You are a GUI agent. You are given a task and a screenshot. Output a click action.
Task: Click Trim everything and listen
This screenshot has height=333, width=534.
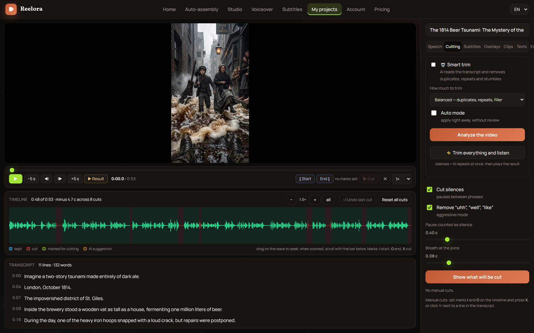click(477, 153)
